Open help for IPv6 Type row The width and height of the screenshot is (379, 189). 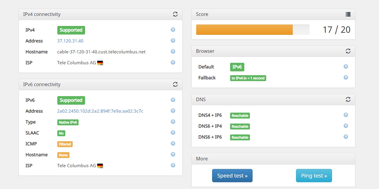(173, 122)
